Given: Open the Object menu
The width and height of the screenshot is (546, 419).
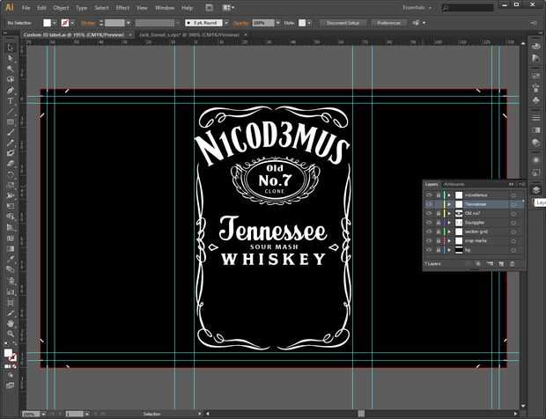Looking at the screenshot, I should coord(61,8).
